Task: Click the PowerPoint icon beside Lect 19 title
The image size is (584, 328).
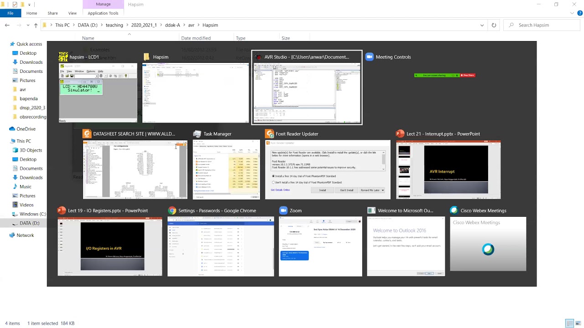Action: pos(62,211)
